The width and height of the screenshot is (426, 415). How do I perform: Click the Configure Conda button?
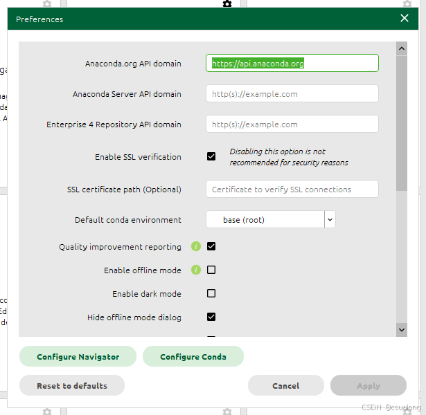pos(193,356)
